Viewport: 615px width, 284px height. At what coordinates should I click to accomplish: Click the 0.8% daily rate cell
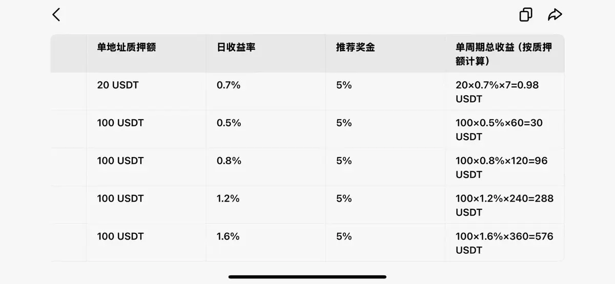[229, 161]
